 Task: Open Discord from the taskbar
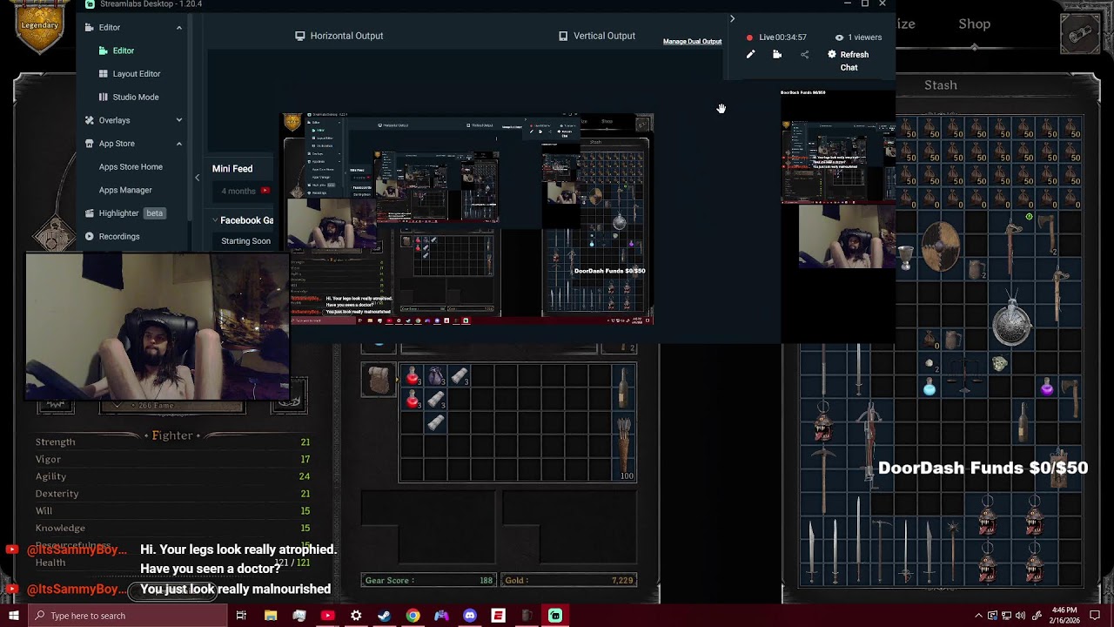[470, 616]
